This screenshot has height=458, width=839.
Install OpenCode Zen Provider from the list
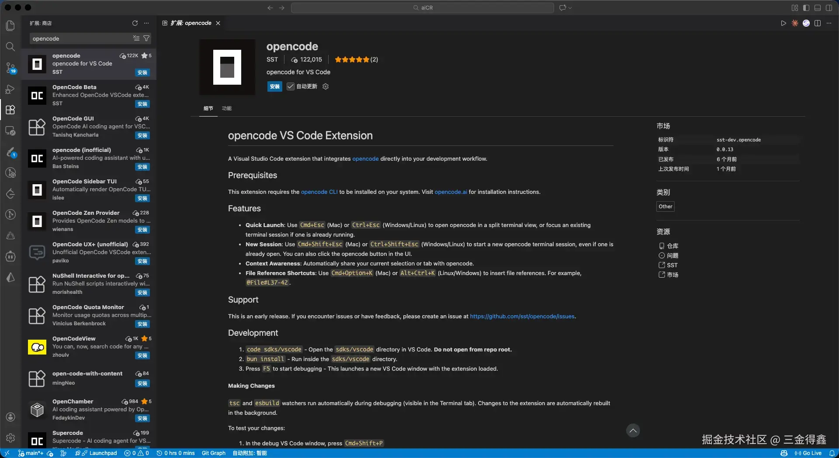(x=142, y=230)
